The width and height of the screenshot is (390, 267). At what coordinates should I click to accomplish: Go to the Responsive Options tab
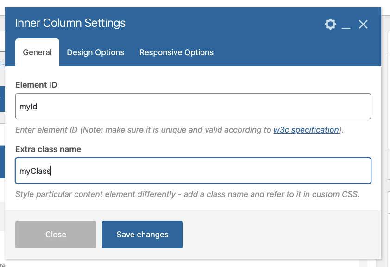[x=176, y=52]
